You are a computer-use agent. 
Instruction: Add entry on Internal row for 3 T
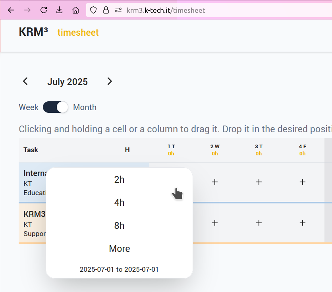(x=259, y=182)
